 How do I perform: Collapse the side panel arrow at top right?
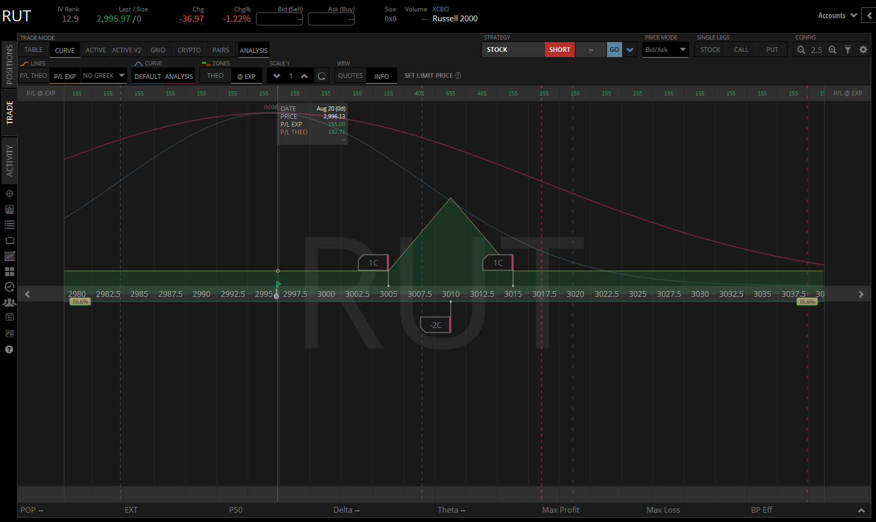click(x=869, y=16)
